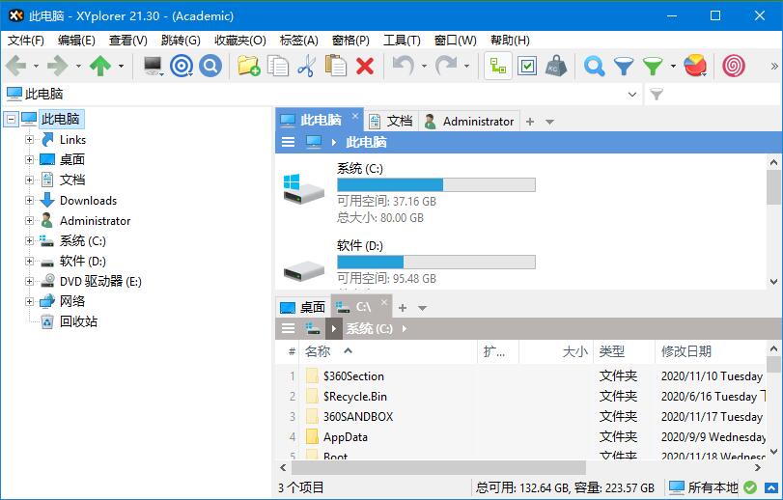The height and width of the screenshot is (500, 783).
Task: Click the Redo toolbar icon
Action: click(x=446, y=66)
